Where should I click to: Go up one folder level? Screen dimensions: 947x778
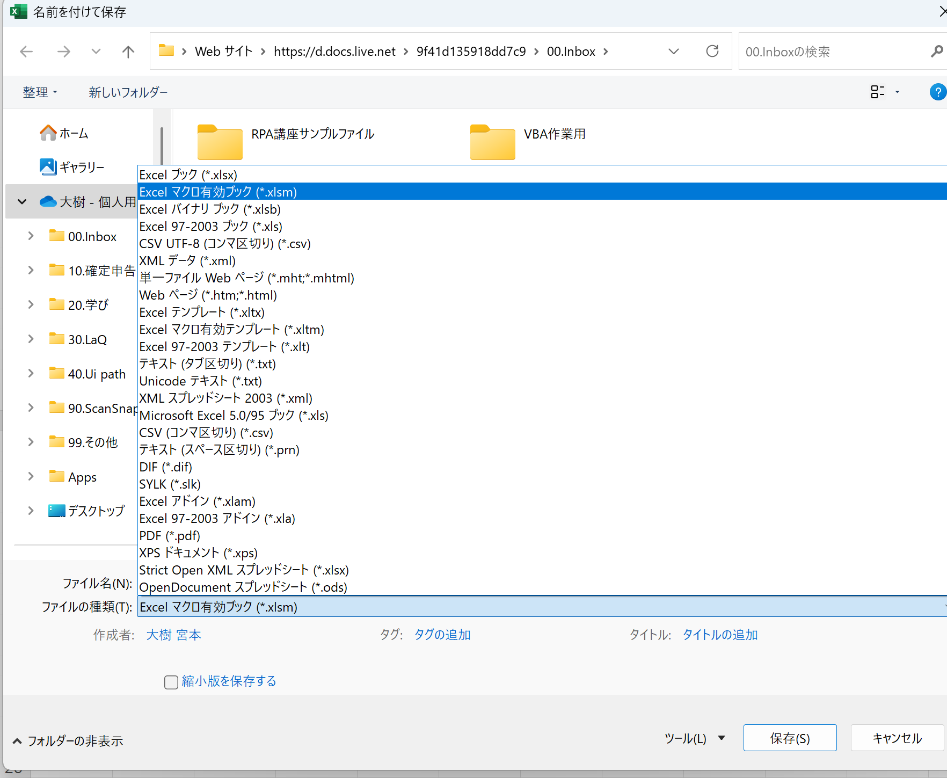[x=128, y=52]
